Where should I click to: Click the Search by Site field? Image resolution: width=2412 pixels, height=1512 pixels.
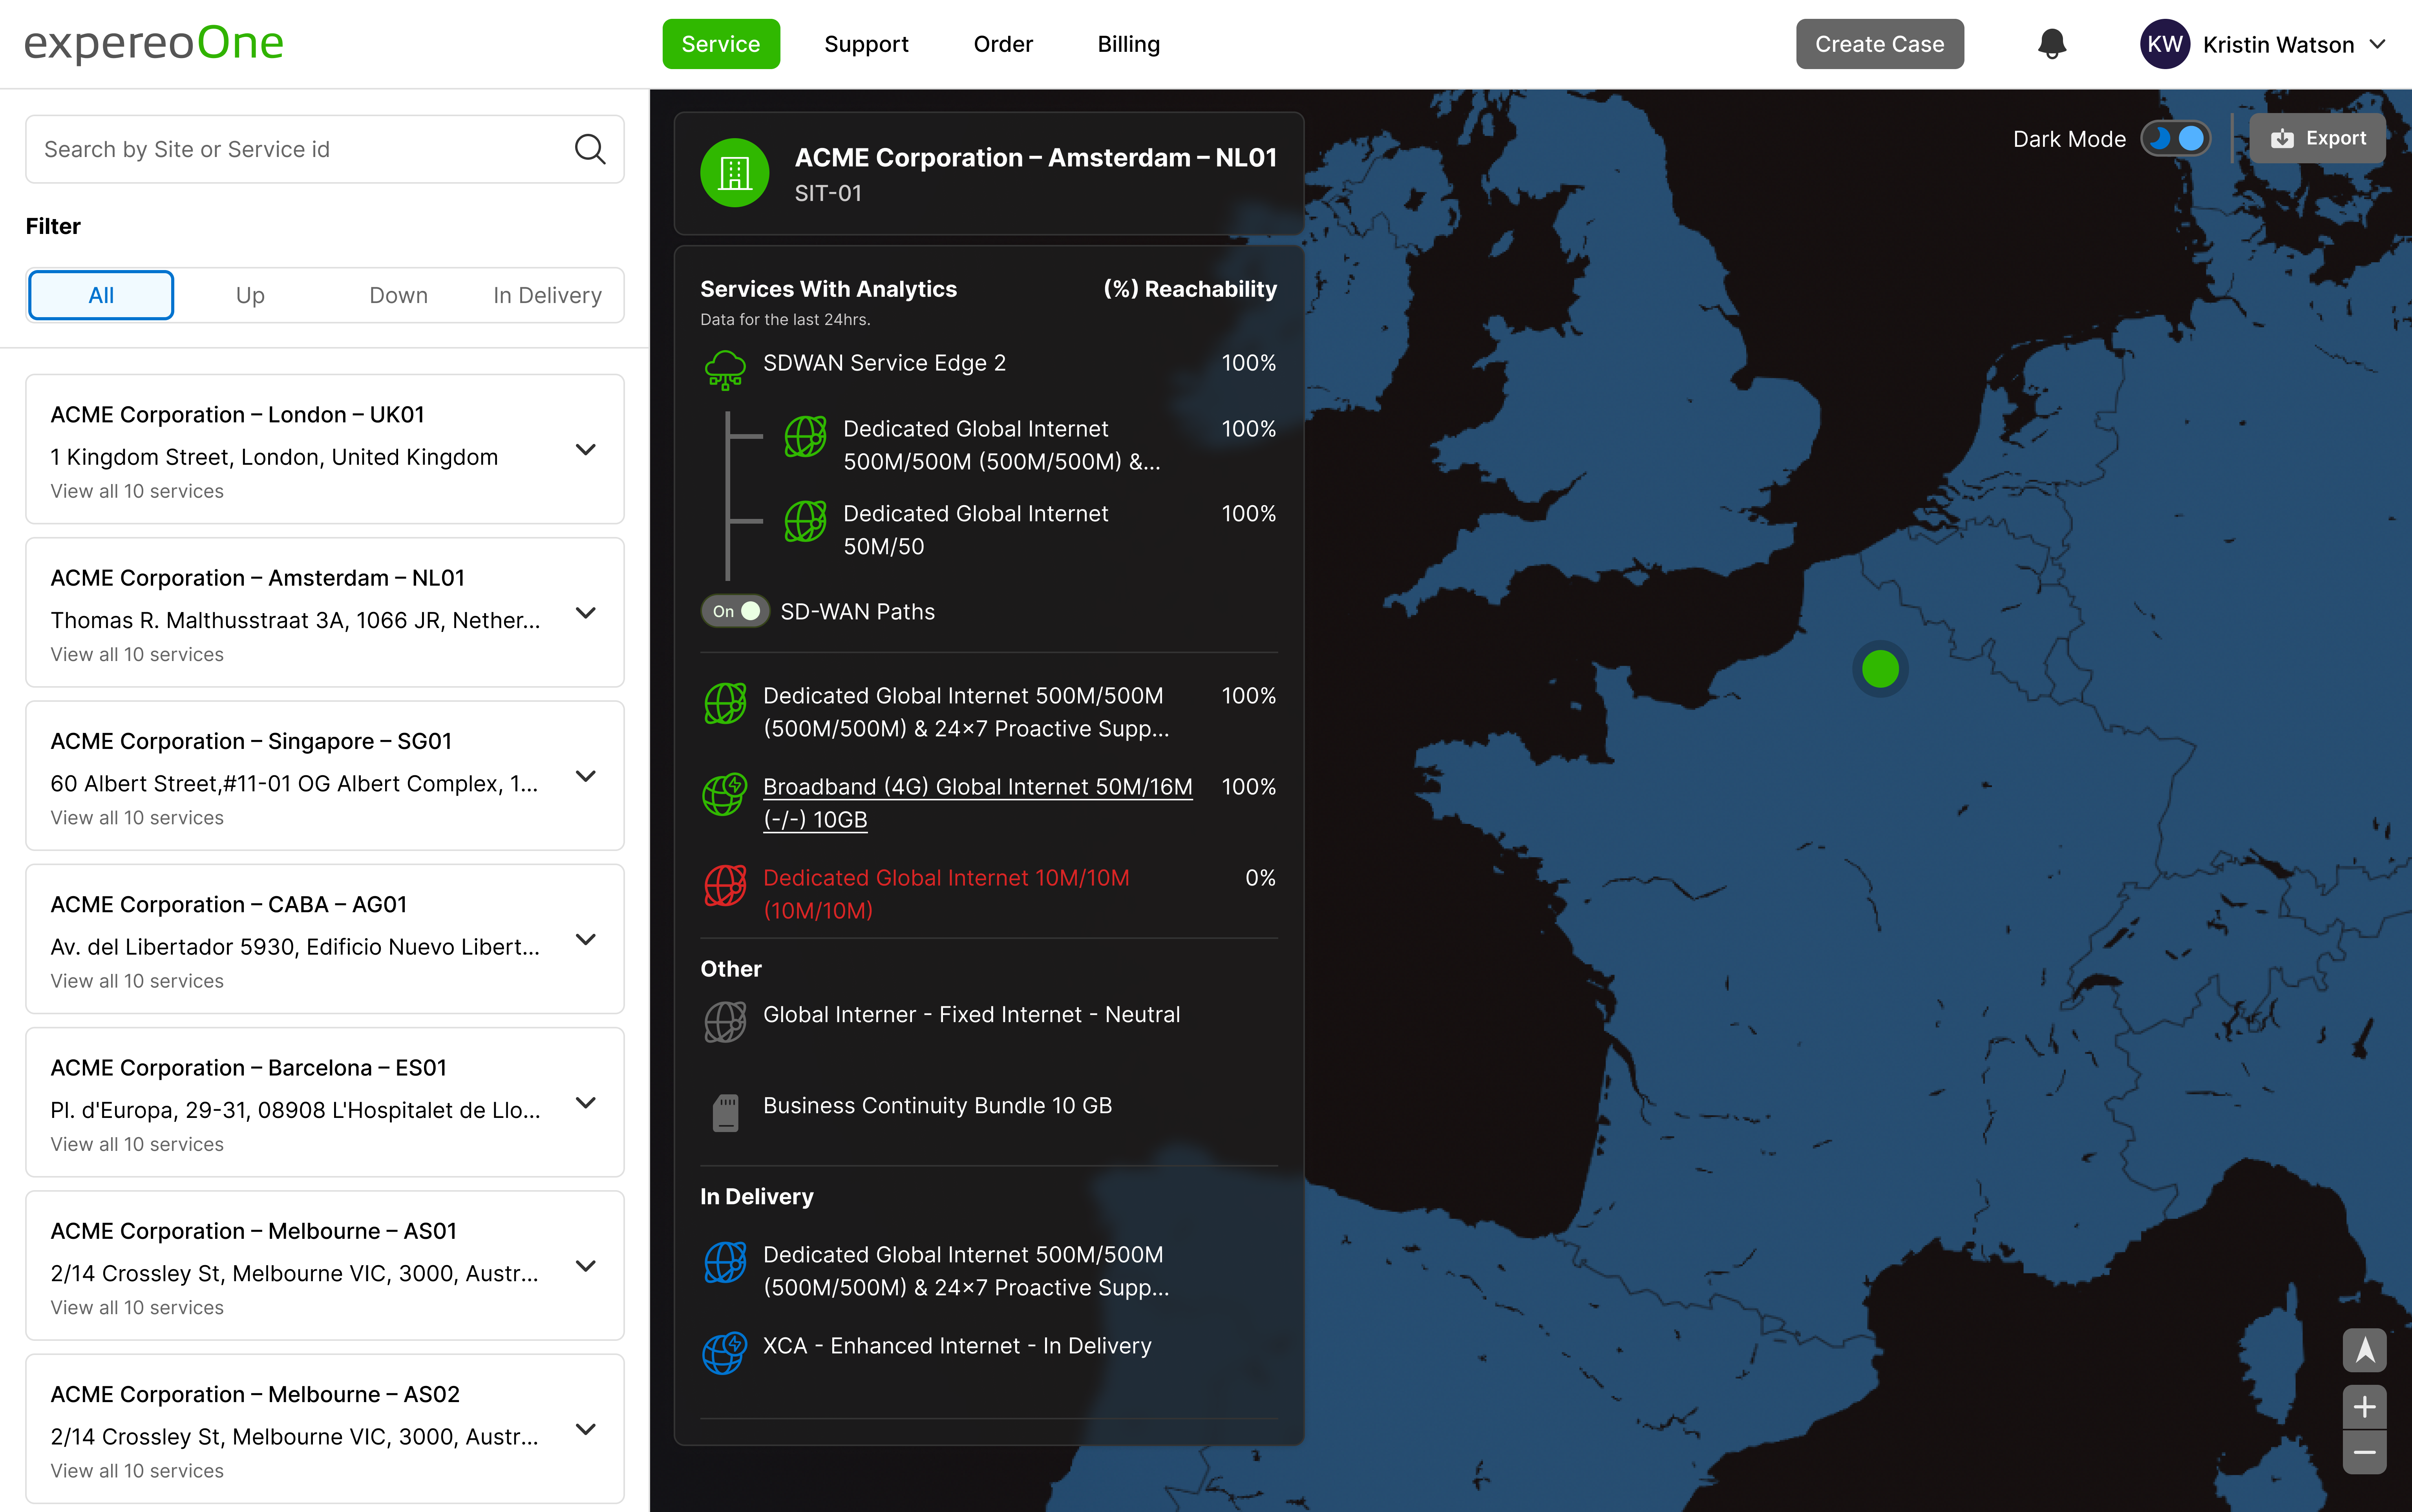point(300,149)
